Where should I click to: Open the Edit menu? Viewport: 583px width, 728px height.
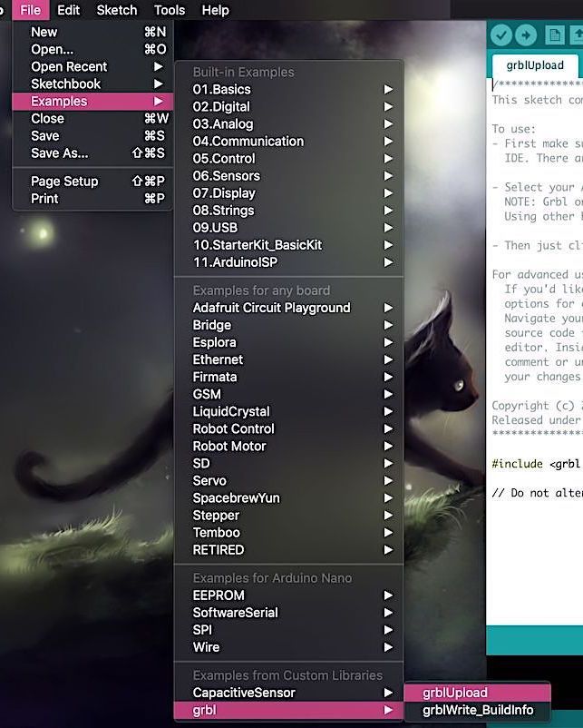68,10
